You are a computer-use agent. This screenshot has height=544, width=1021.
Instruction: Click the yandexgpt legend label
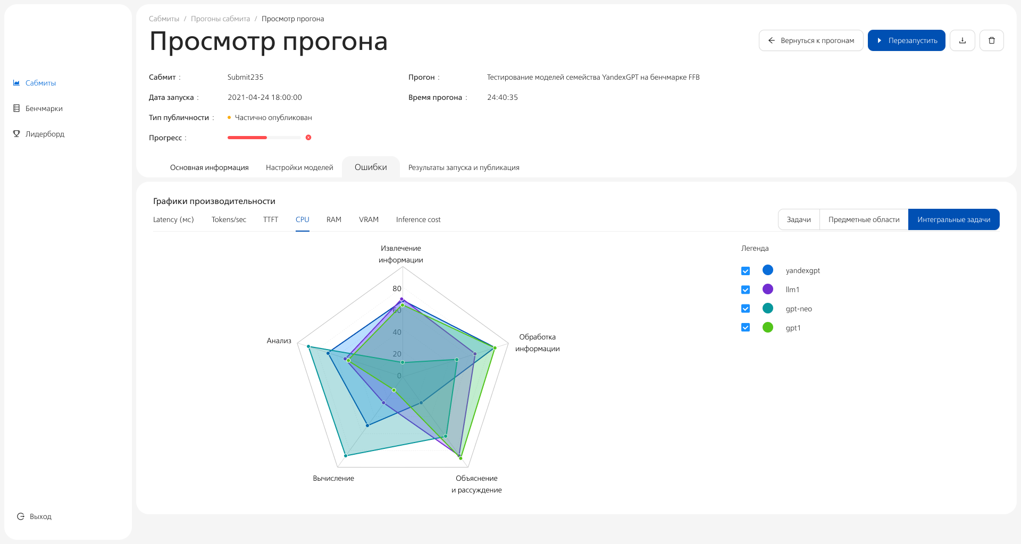[803, 270]
